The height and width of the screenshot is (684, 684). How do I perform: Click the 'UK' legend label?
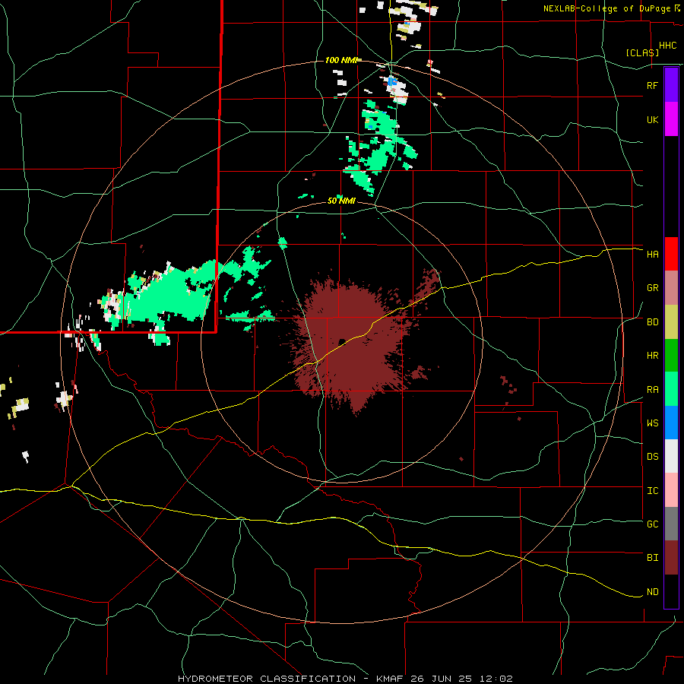(x=652, y=119)
